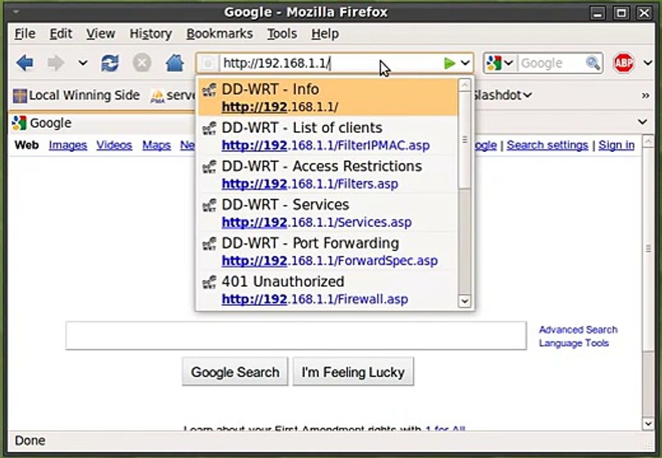Click the site identity icon in address bar
The width and height of the screenshot is (662, 458).
pyautogui.click(x=208, y=64)
